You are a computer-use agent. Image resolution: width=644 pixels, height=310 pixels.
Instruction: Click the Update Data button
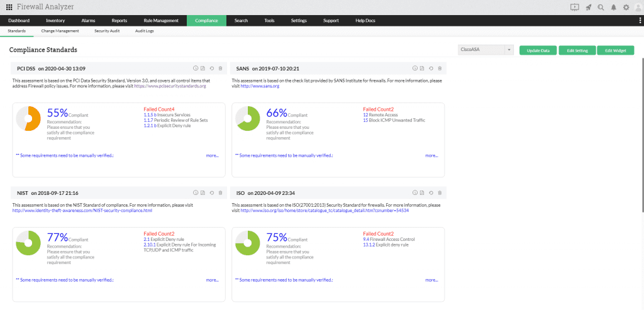[x=538, y=50]
